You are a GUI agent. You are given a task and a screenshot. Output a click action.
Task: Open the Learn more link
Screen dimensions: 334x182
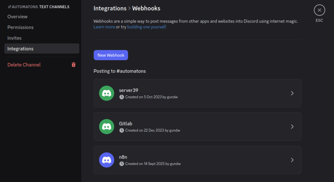pos(104,27)
